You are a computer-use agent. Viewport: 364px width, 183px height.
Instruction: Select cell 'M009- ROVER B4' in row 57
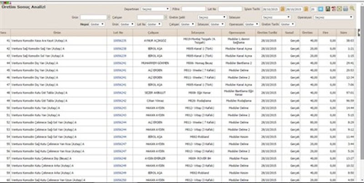[199, 158]
